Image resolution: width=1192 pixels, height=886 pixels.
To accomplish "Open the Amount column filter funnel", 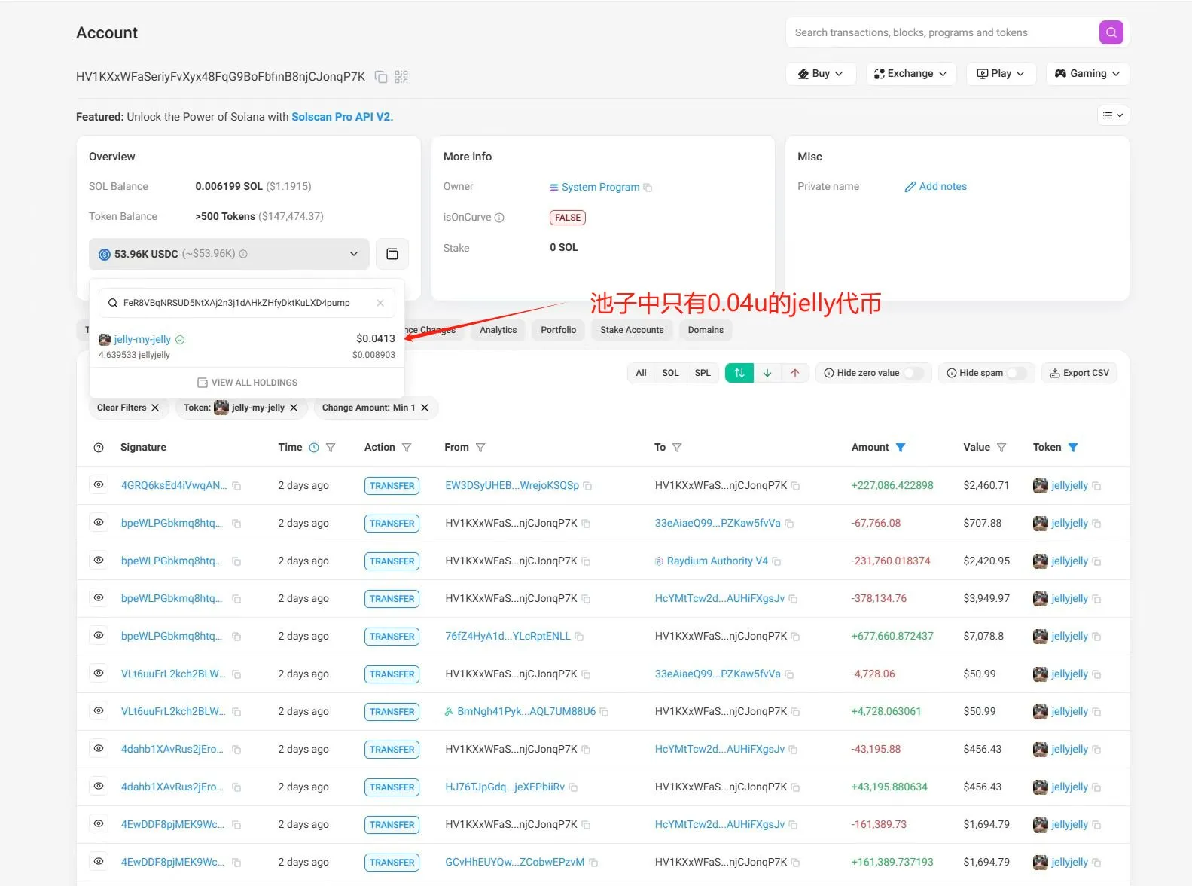I will (x=901, y=448).
